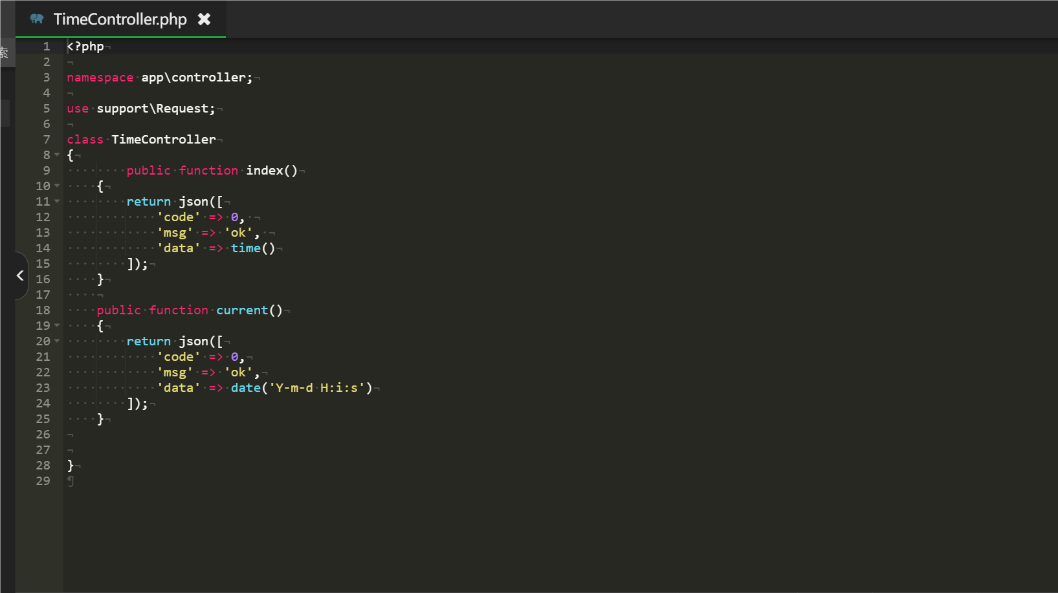Click 'json([' on line 11
Image resolution: width=1058 pixels, height=593 pixels.
[201, 202]
